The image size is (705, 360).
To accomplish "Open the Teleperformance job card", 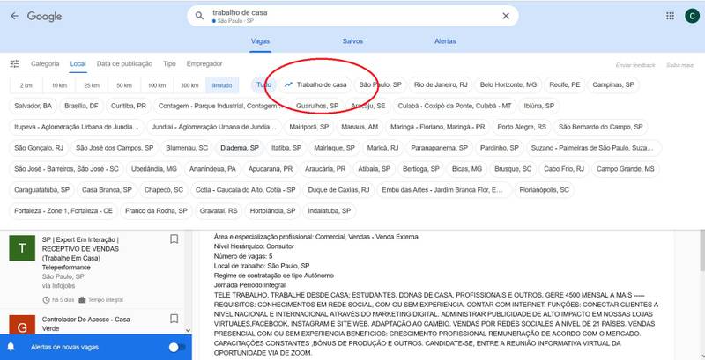I will coord(96,268).
